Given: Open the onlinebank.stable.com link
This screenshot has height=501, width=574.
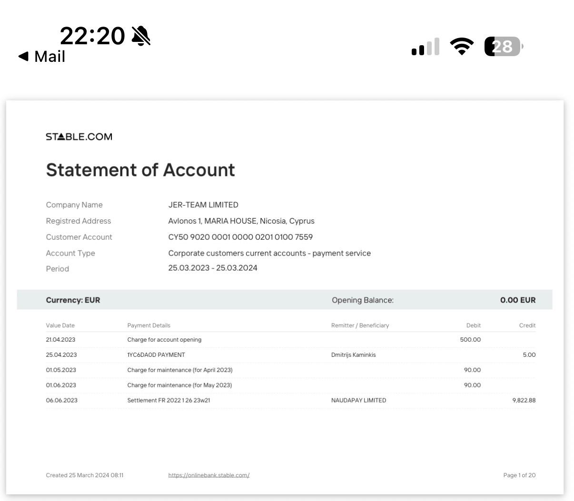Looking at the screenshot, I should pyautogui.click(x=209, y=475).
